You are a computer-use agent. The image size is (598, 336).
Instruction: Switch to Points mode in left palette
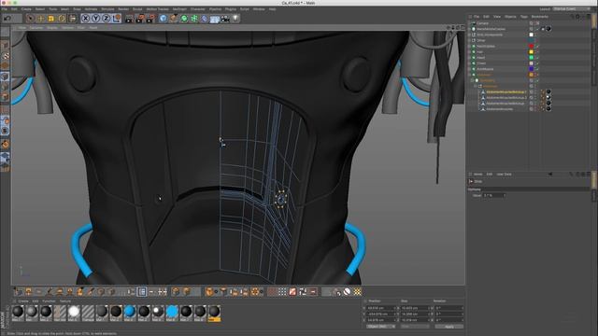pos(5,77)
